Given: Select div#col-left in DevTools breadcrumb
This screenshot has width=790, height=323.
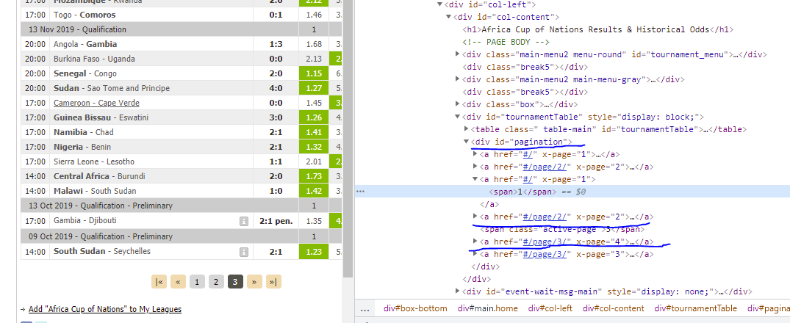Looking at the screenshot, I should tap(551, 308).
